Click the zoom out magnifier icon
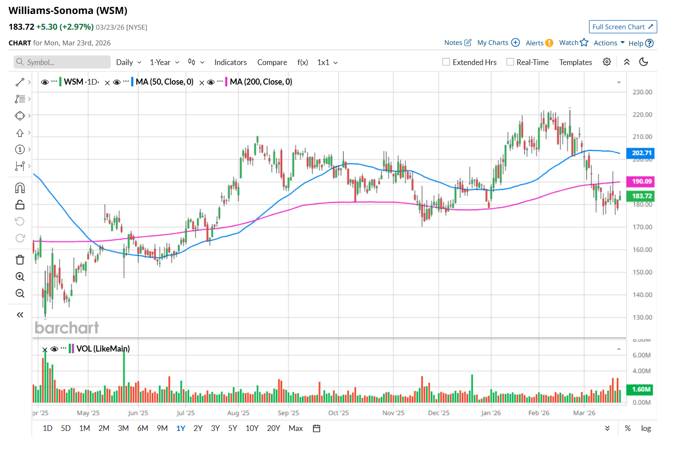684x451 pixels. tap(20, 294)
